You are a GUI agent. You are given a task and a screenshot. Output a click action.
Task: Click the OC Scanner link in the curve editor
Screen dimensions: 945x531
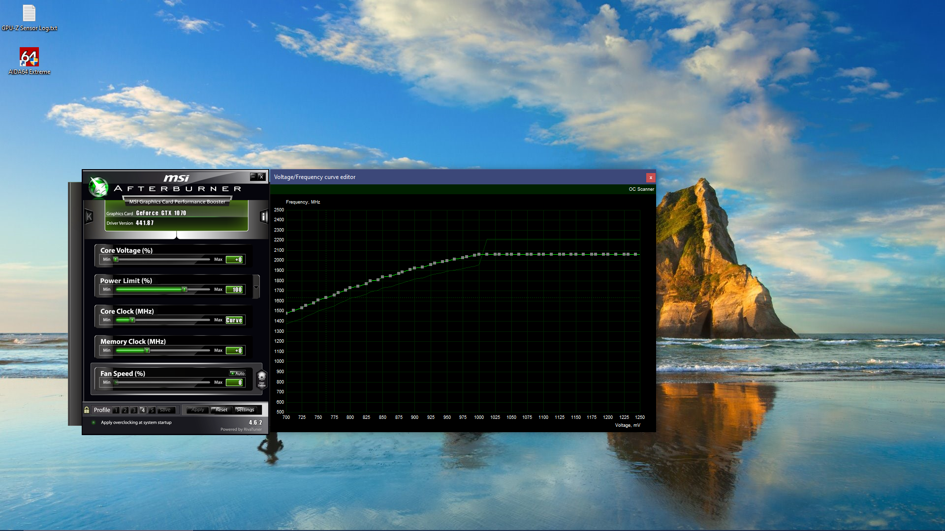(x=641, y=189)
